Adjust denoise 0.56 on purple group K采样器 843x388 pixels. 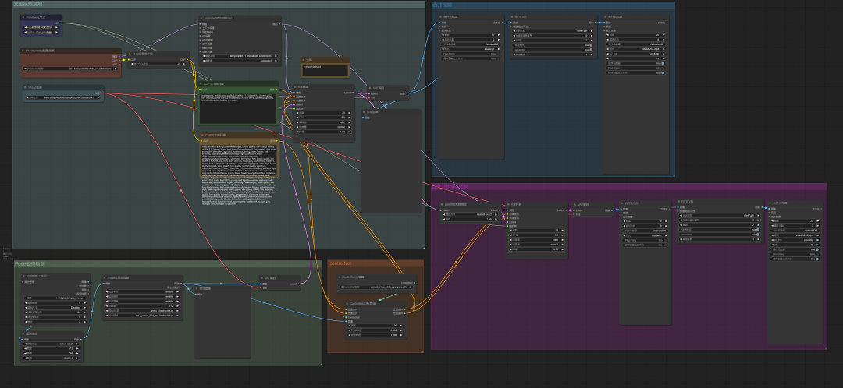(x=536, y=249)
